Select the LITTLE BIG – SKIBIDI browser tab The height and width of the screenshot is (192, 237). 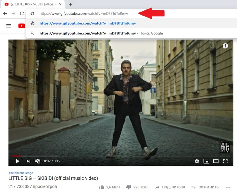(33, 4)
